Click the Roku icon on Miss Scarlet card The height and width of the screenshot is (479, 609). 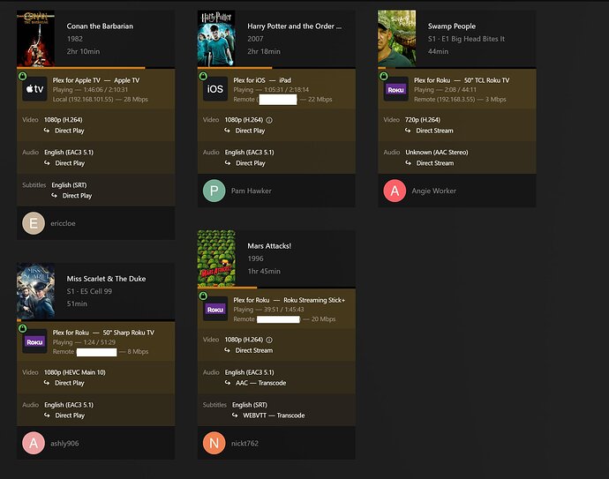35,341
